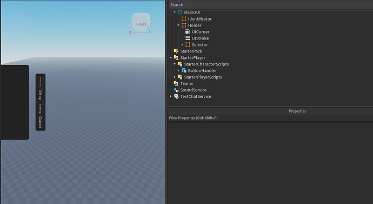Select the UIStroke icon in Explorer

(x=188, y=38)
